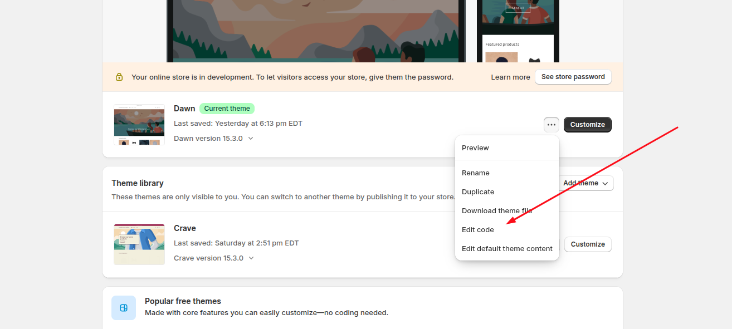See store password
Image resolution: width=732 pixels, height=329 pixels.
pyautogui.click(x=573, y=77)
